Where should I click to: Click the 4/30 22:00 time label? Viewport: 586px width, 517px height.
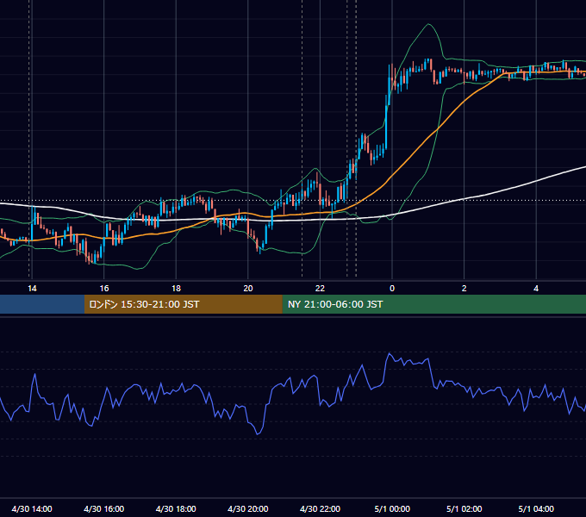point(320,508)
